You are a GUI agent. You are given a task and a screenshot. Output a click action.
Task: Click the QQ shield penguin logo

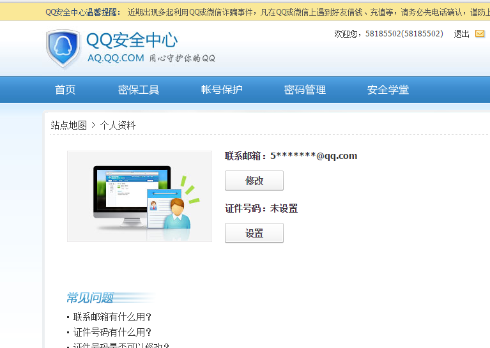63,49
